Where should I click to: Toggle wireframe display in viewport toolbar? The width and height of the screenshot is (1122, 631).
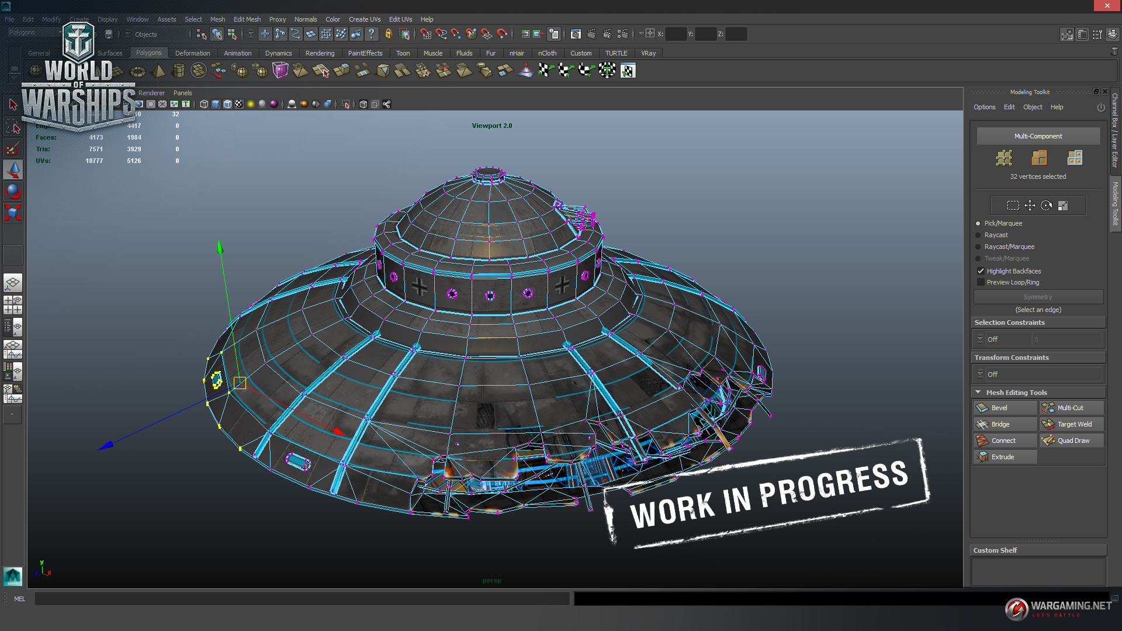coord(204,104)
